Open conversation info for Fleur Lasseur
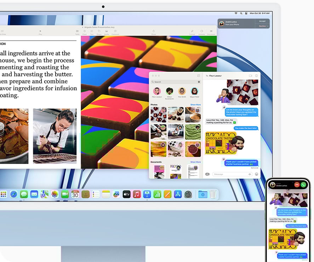 coord(256,75)
